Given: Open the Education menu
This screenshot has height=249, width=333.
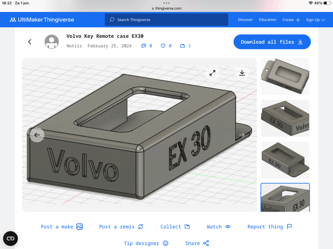Looking at the screenshot, I should tap(268, 20).
